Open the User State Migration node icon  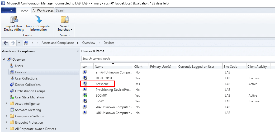pyautogui.click(x=12, y=97)
